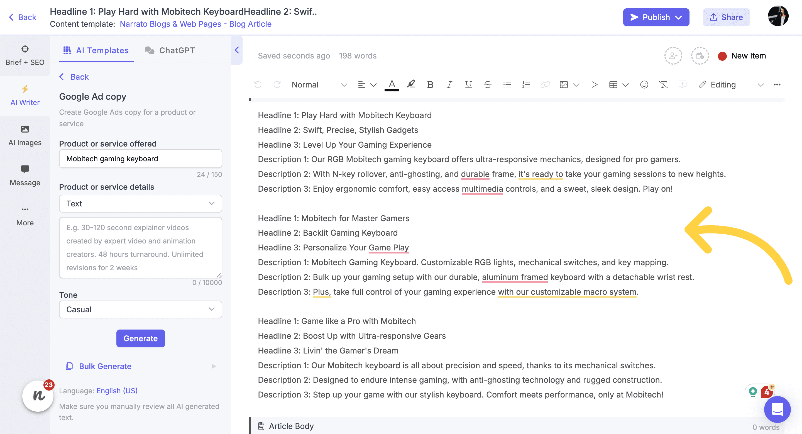The height and width of the screenshot is (434, 802).
Task: Toggle bold formatting on text
Action: tap(430, 84)
